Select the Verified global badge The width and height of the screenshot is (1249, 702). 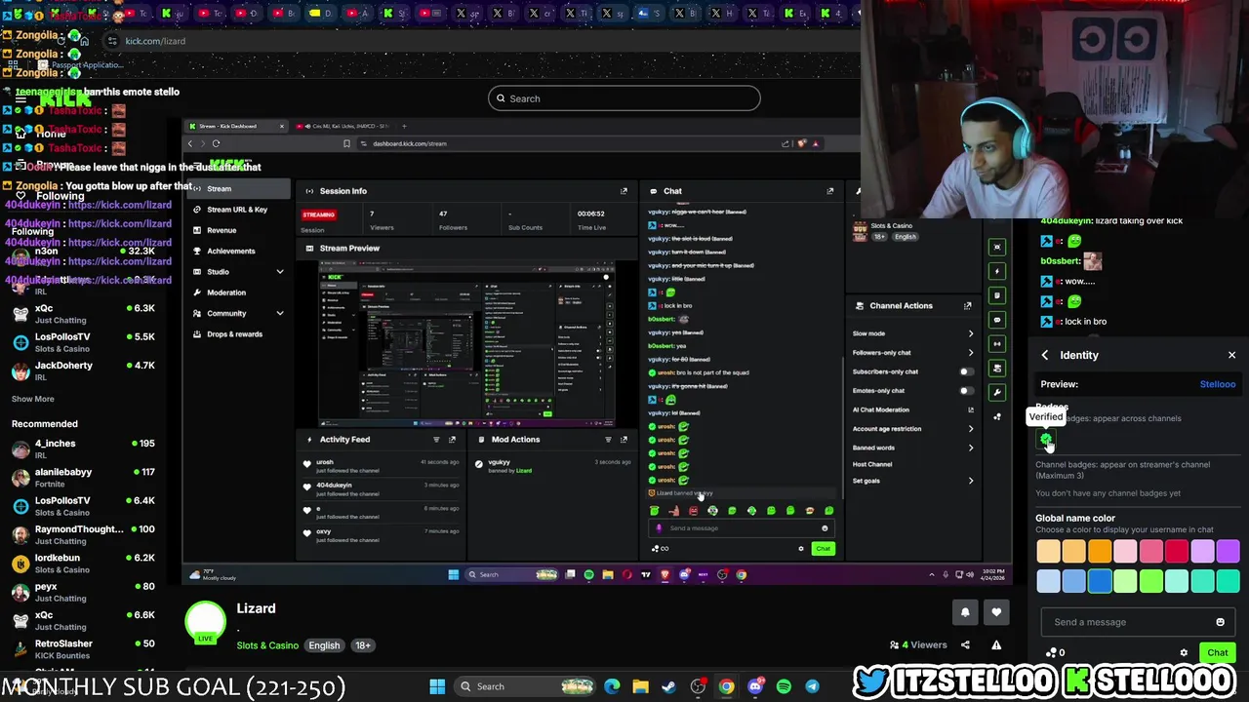(1046, 440)
